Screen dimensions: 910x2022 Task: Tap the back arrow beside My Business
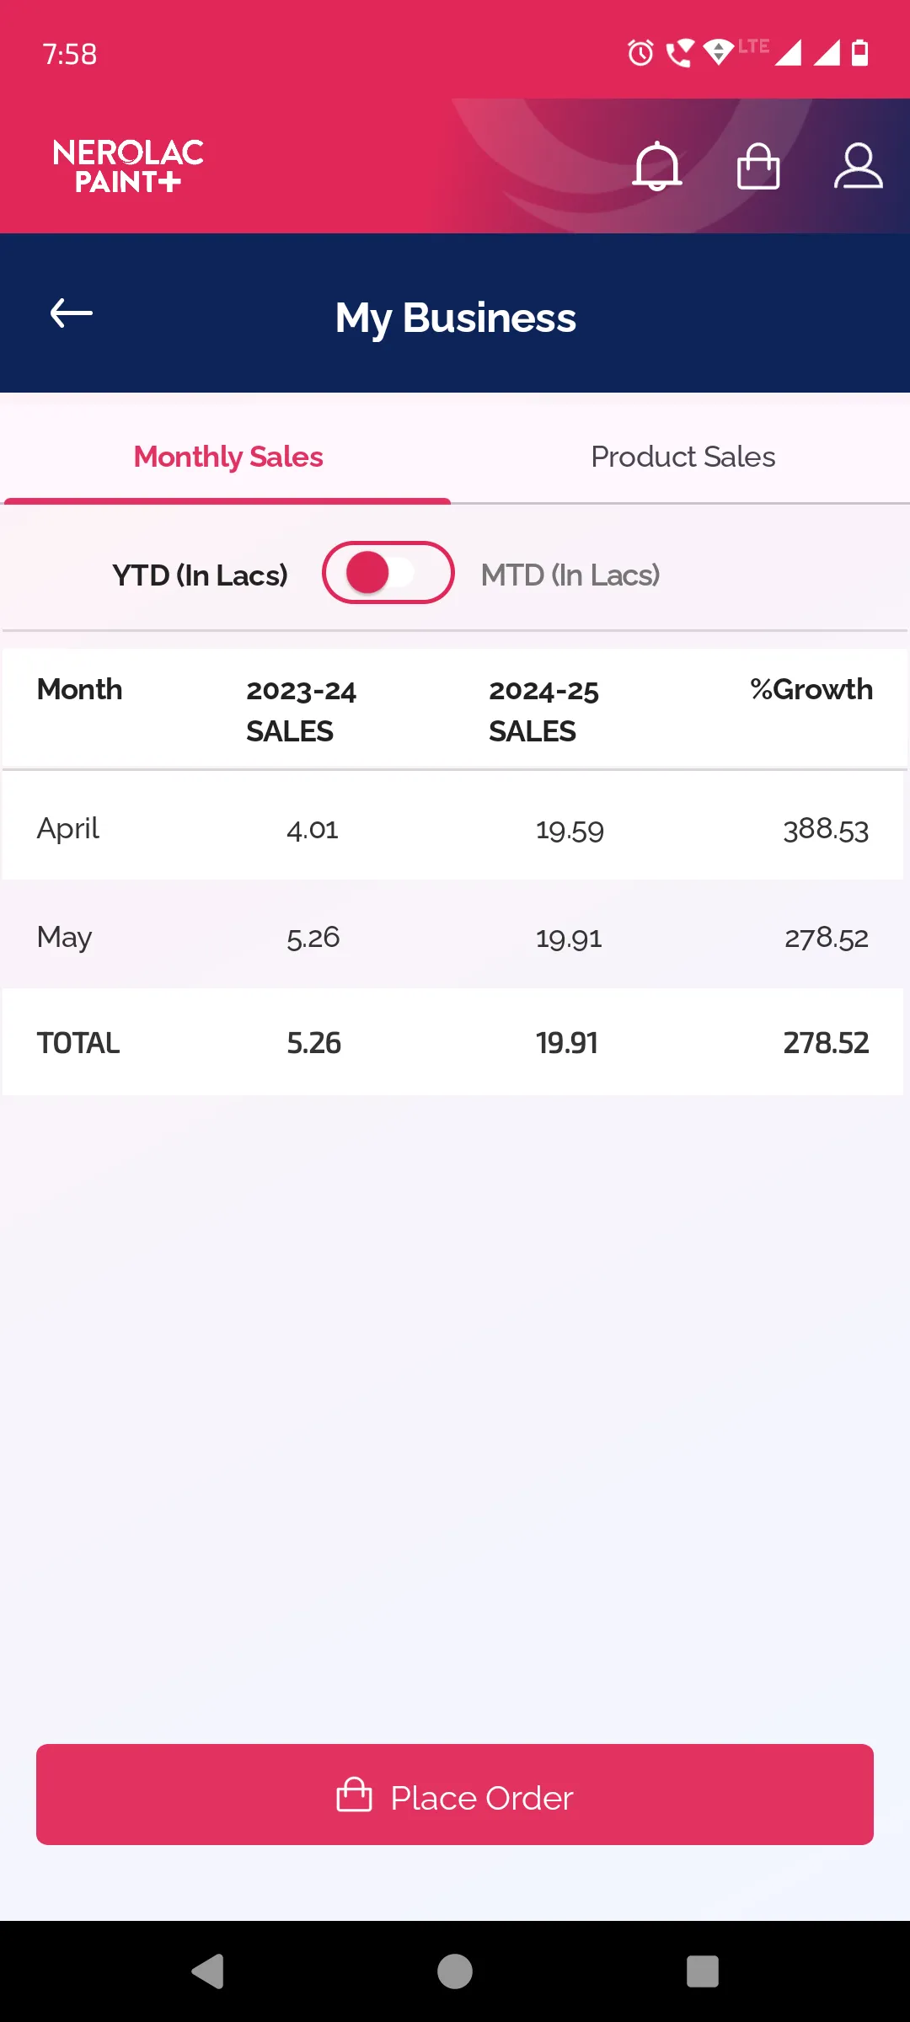[72, 313]
